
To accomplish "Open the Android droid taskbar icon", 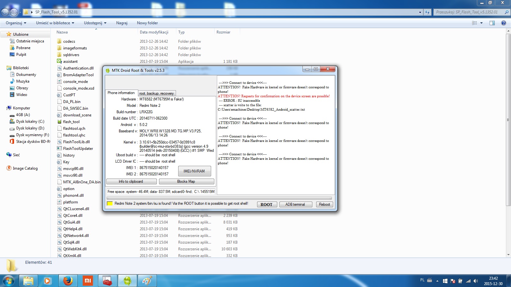I will [127, 281].
